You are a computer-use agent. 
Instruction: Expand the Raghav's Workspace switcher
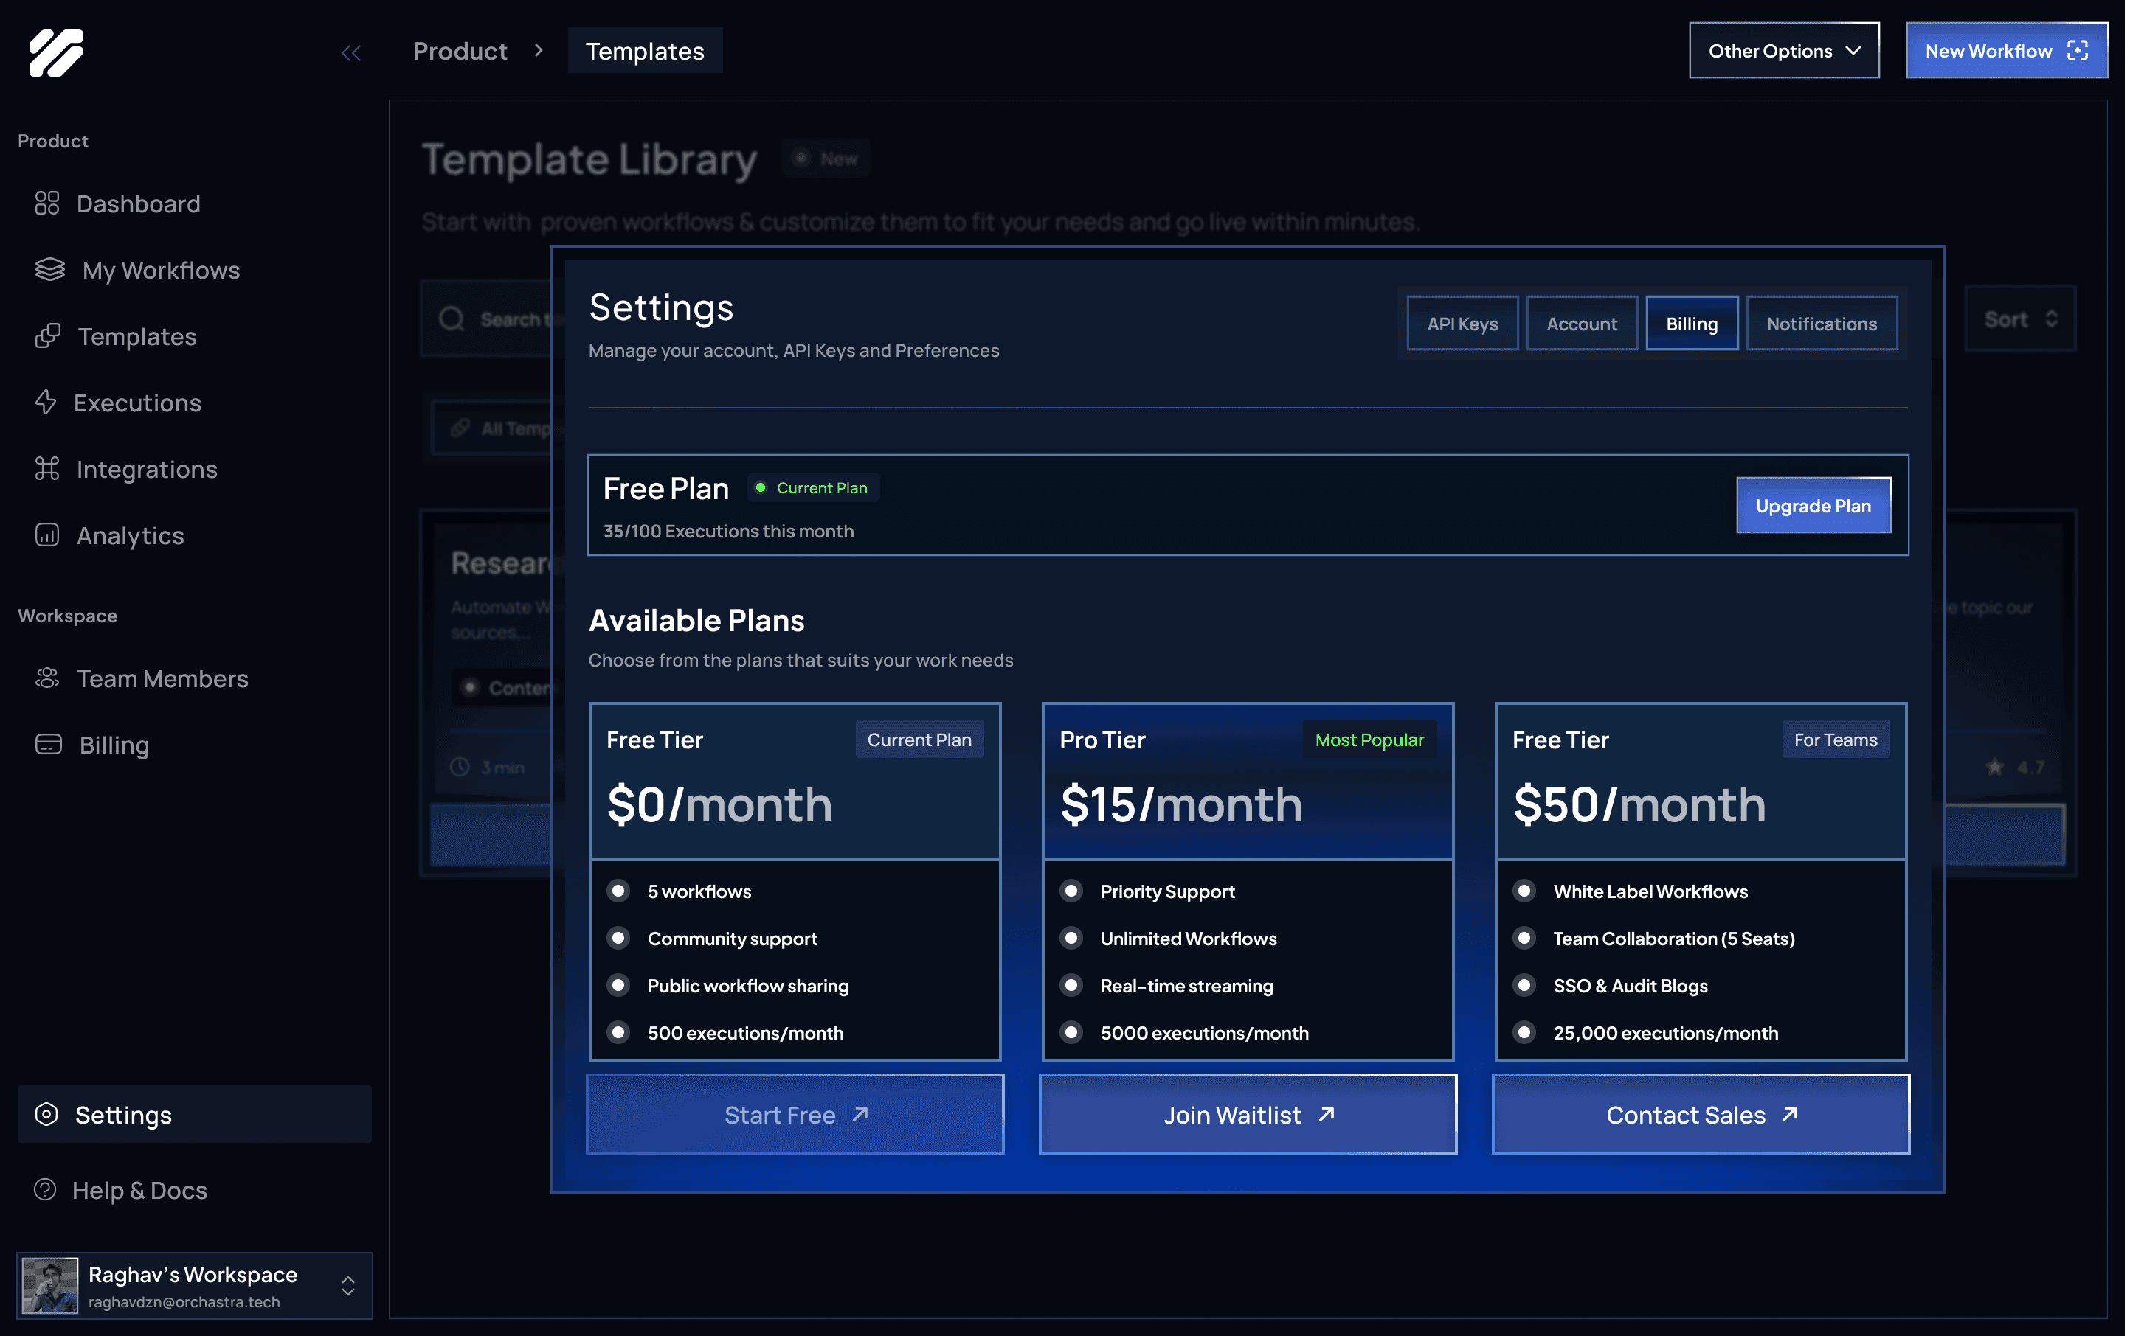click(x=348, y=1286)
